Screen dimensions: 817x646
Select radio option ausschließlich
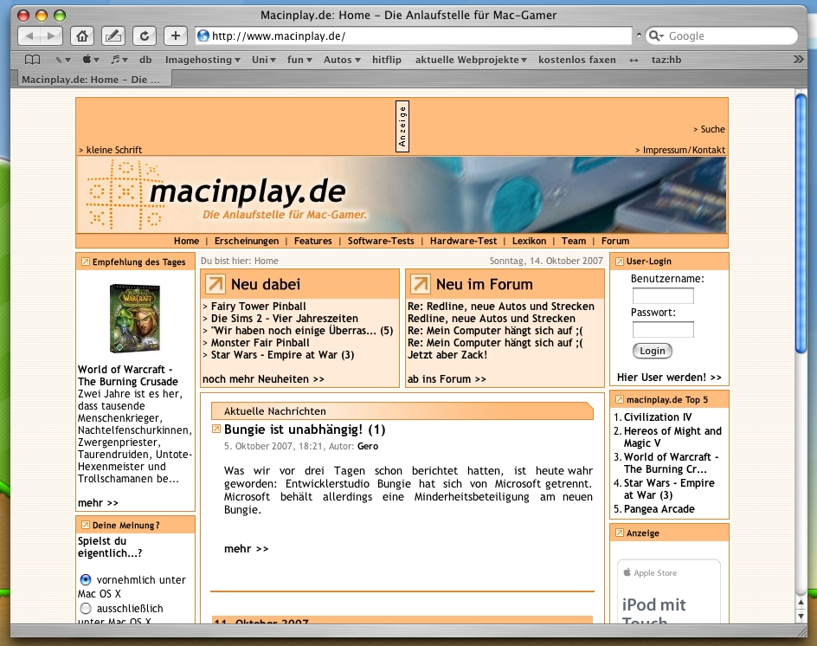pos(86,609)
